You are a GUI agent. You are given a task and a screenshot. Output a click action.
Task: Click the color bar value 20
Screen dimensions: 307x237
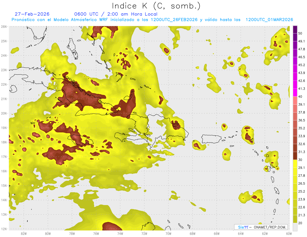tap(300, 223)
